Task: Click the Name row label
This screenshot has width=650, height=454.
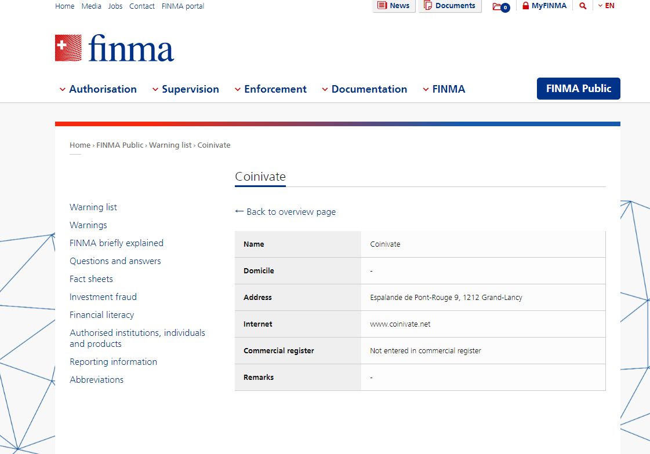Action: pyautogui.click(x=254, y=244)
